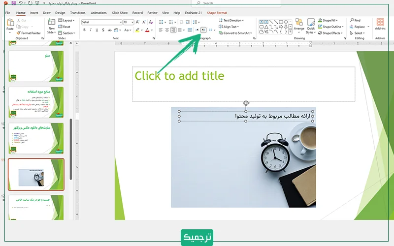Open the Shape Fill dropdown
The height and width of the screenshot is (246, 394).
(x=328, y=20)
